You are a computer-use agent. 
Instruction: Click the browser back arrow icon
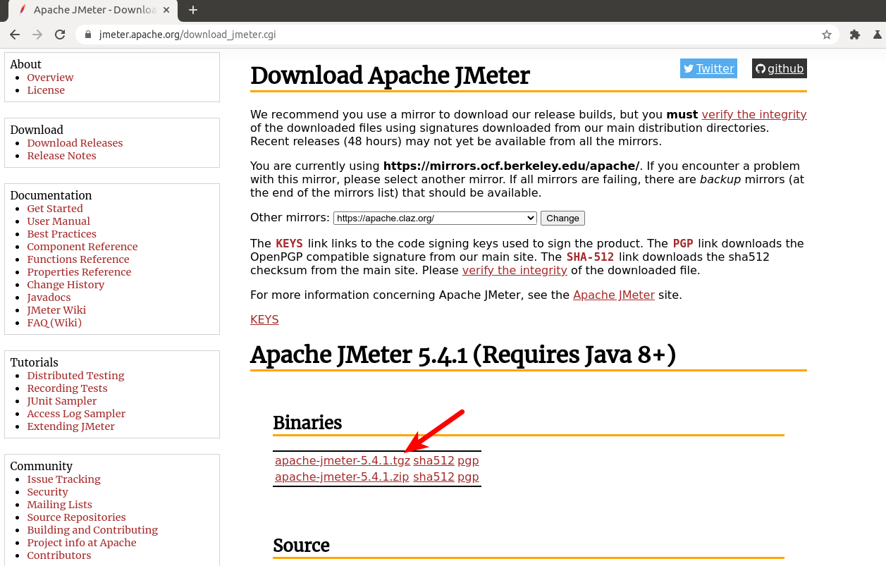click(x=15, y=35)
